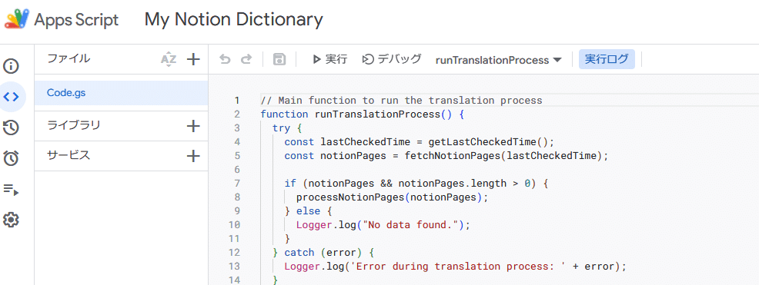Viewport: 759px width, 285px height.
Task: Start debugging with デバッグ button
Action: pyautogui.click(x=392, y=59)
